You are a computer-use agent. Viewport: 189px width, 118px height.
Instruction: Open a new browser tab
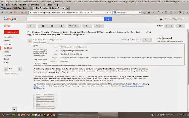tap(68, 8)
